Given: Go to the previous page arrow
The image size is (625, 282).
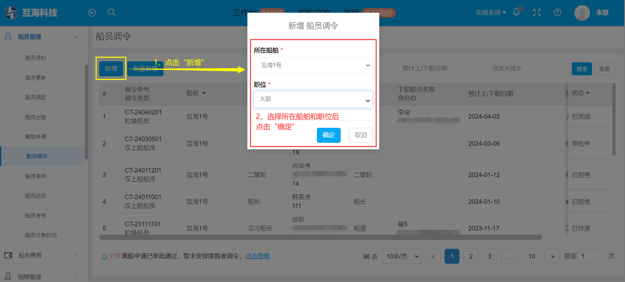Looking at the screenshot, I should [433, 256].
